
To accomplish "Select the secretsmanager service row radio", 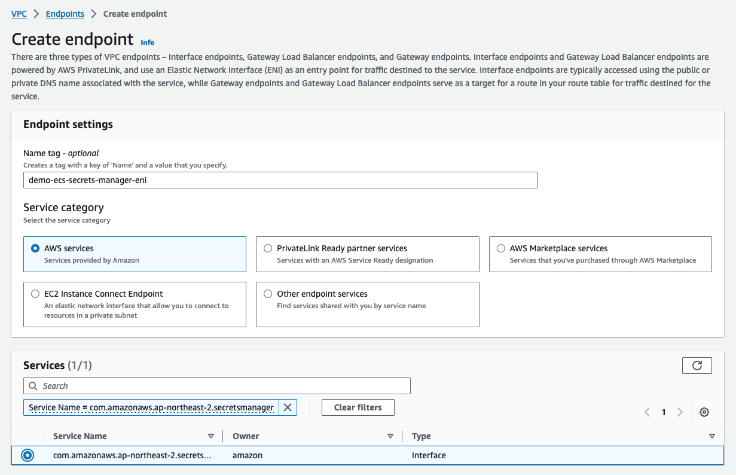I will [x=28, y=455].
